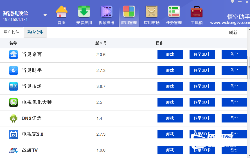
Task: Select 应用管理 app management icon
Action: [x=129, y=12]
